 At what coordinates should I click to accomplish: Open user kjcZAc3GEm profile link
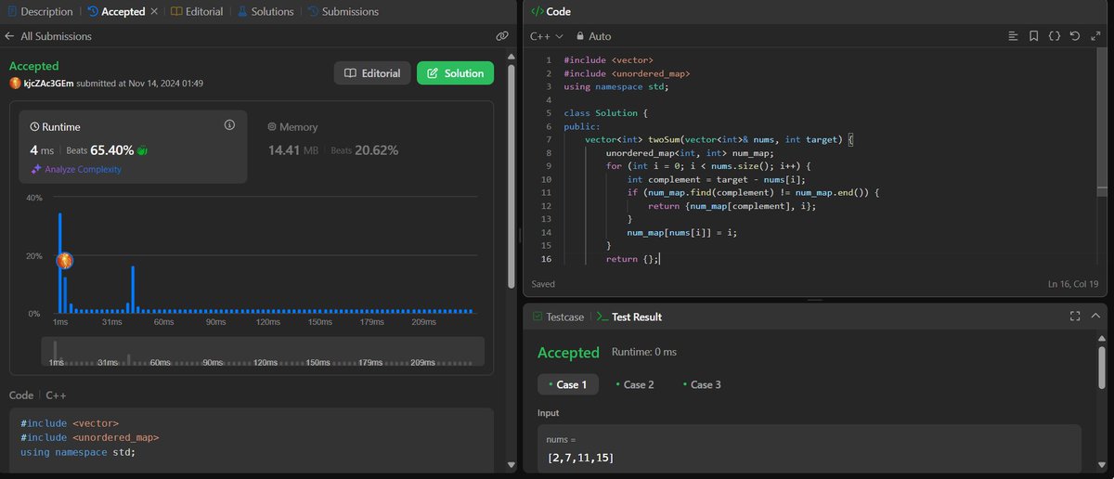pos(48,84)
